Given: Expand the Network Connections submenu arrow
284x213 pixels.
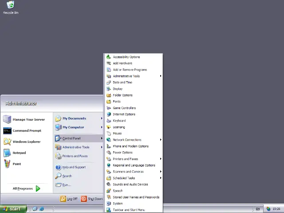Looking at the screenshot, I should coord(161,140).
